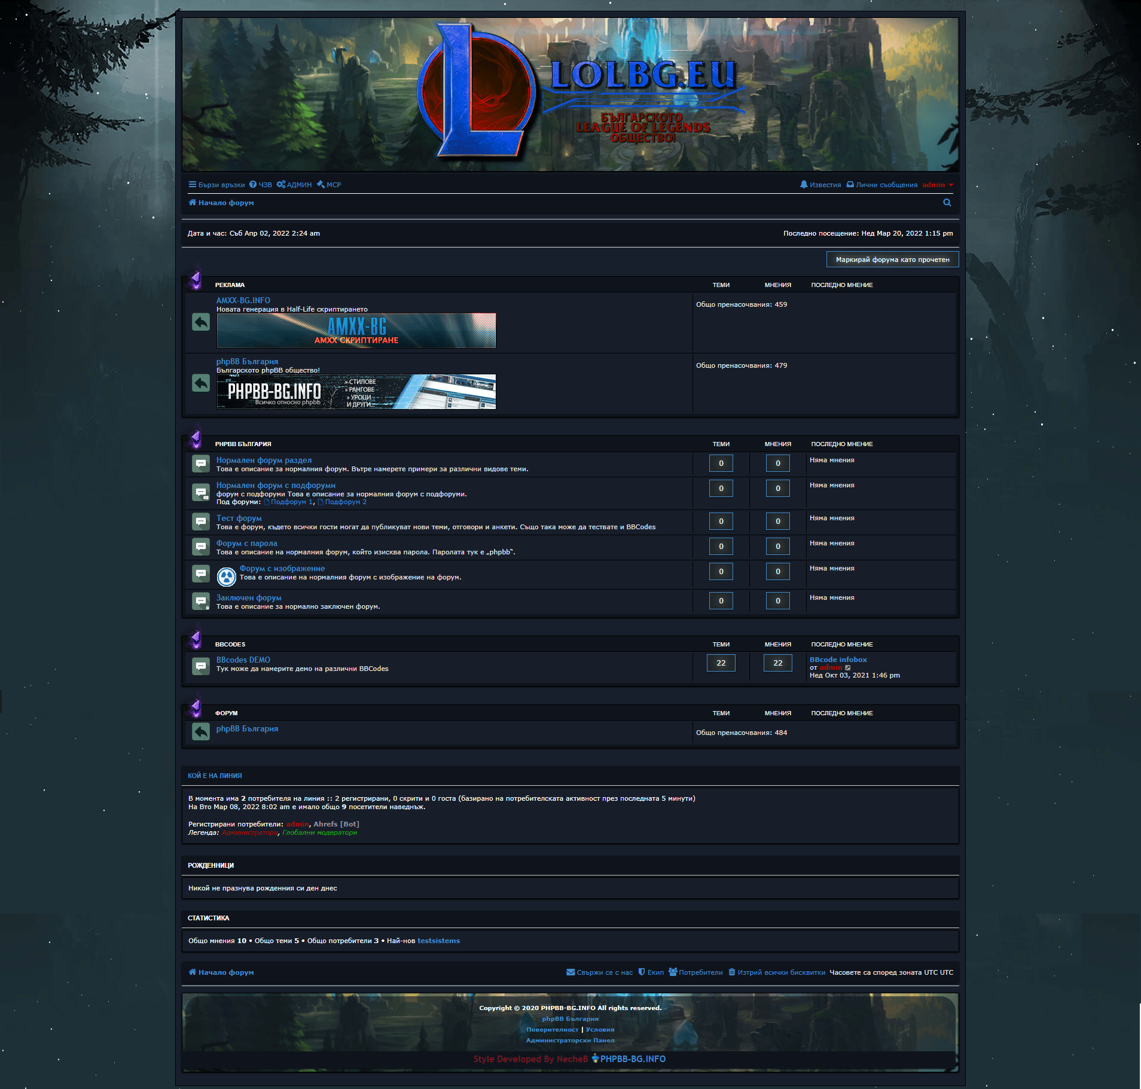Open the AMXX-BG.INFO forum link

click(243, 300)
